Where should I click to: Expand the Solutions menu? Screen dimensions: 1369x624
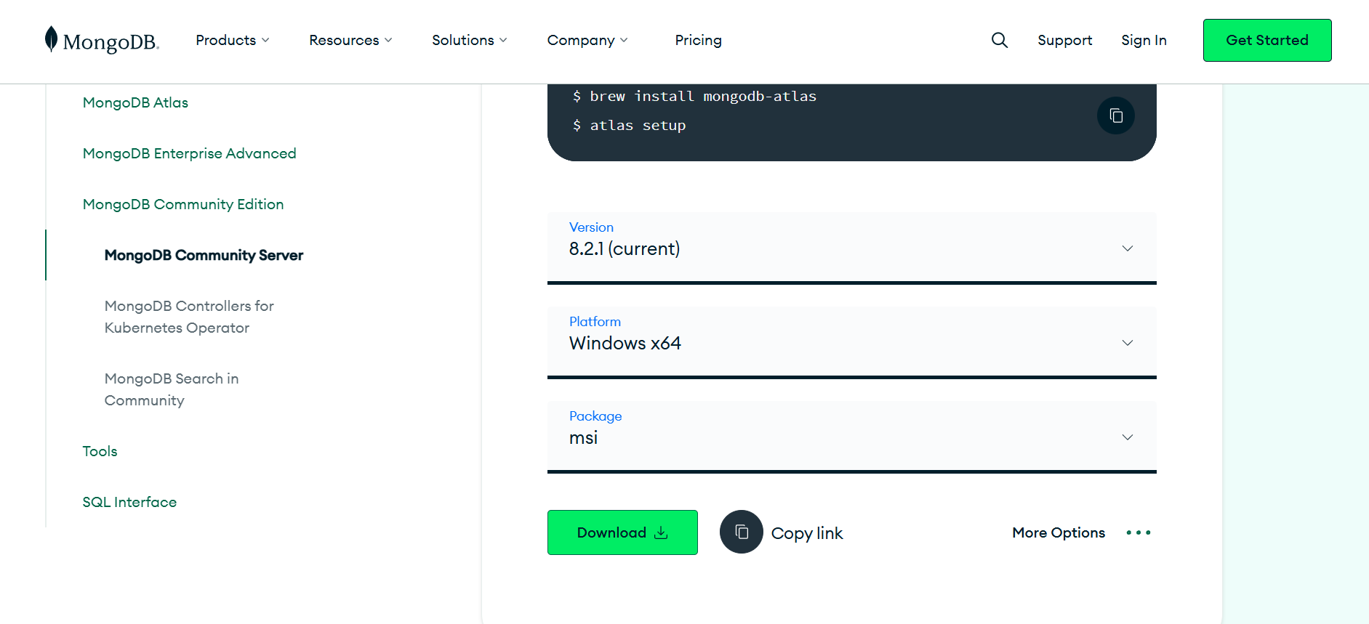(x=470, y=40)
